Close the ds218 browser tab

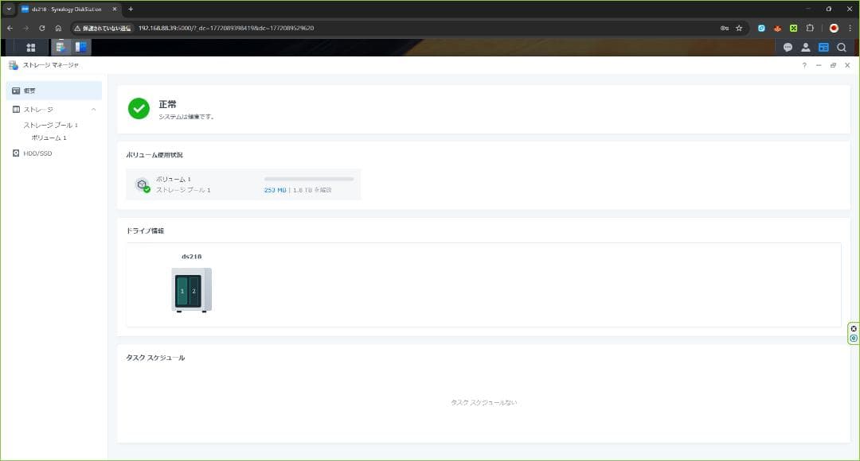(x=114, y=10)
